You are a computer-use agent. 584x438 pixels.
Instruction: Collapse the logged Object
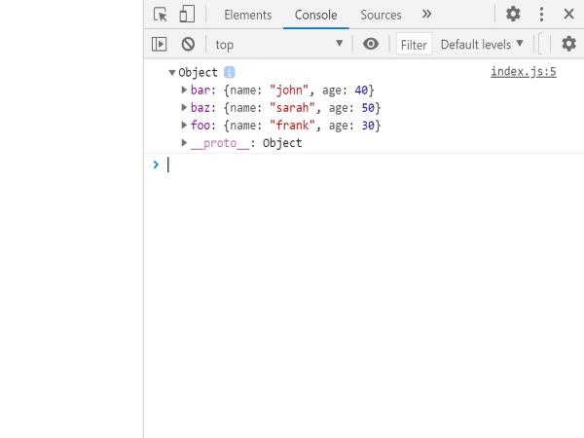[172, 72]
